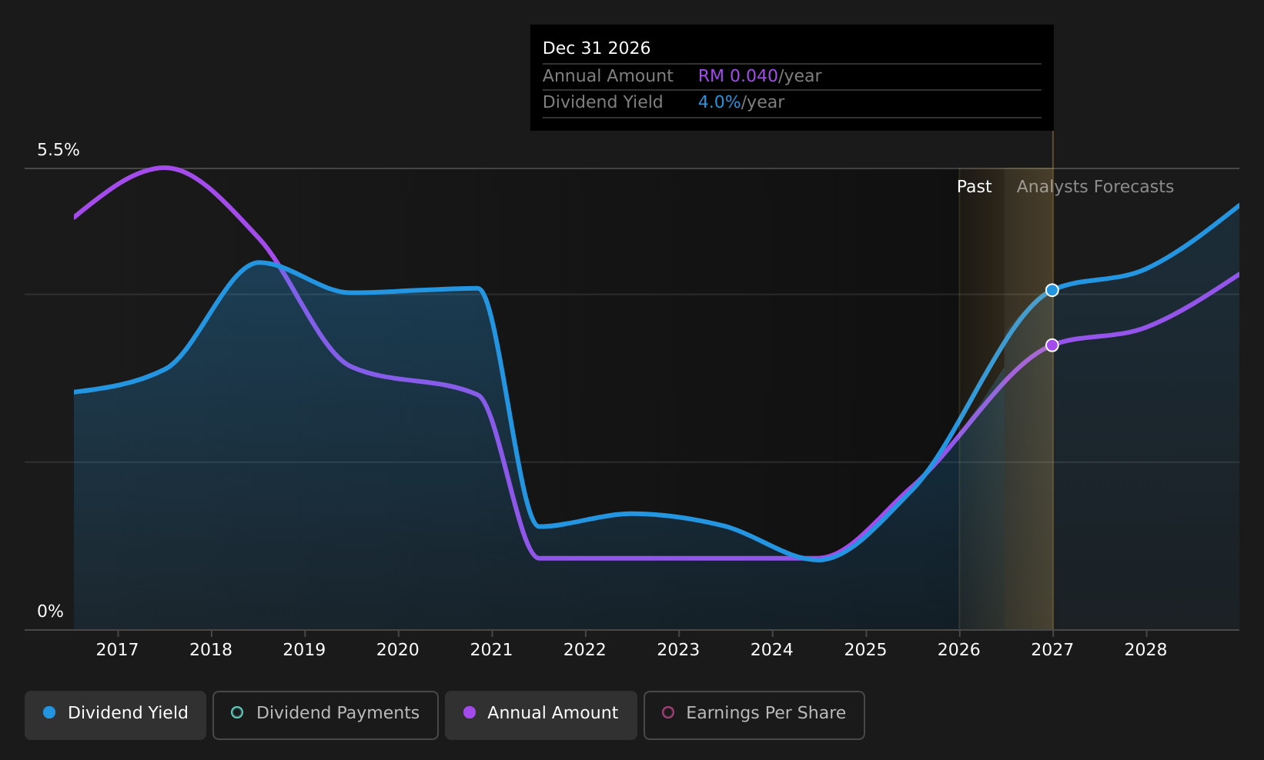Click the 2028 x-axis label
Screen dimensions: 1264x760
[x=1146, y=650]
